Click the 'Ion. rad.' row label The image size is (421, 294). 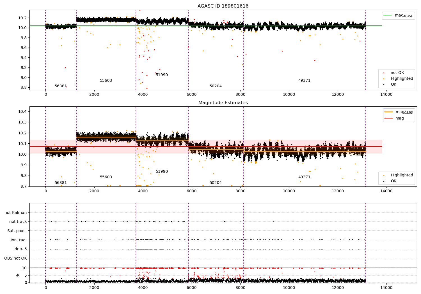coord(19,240)
